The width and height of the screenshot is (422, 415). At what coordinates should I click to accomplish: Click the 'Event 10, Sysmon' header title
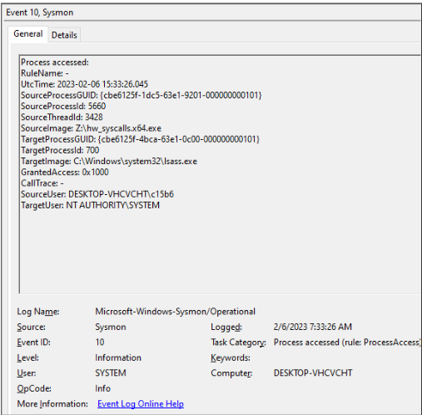click(40, 12)
